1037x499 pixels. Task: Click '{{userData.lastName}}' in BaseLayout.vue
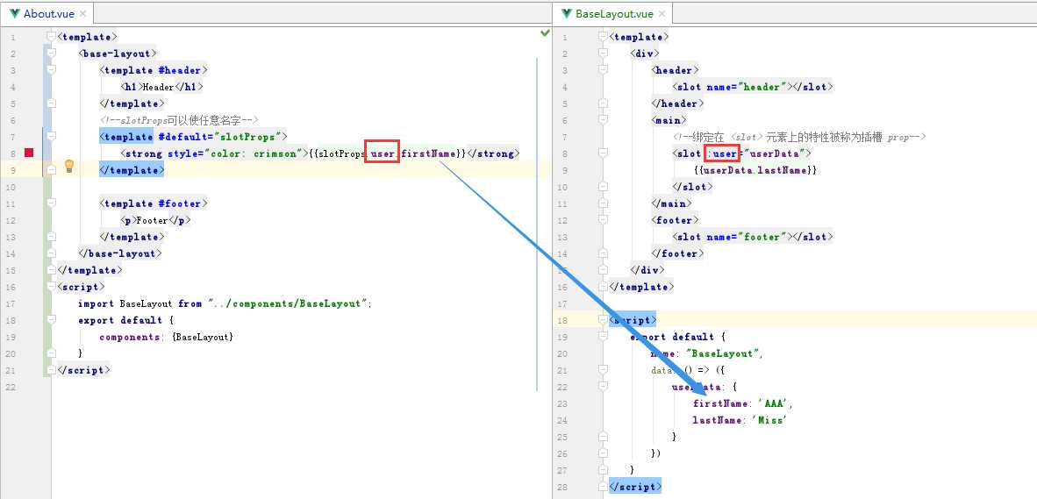pyautogui.click(x=756, y=170)
